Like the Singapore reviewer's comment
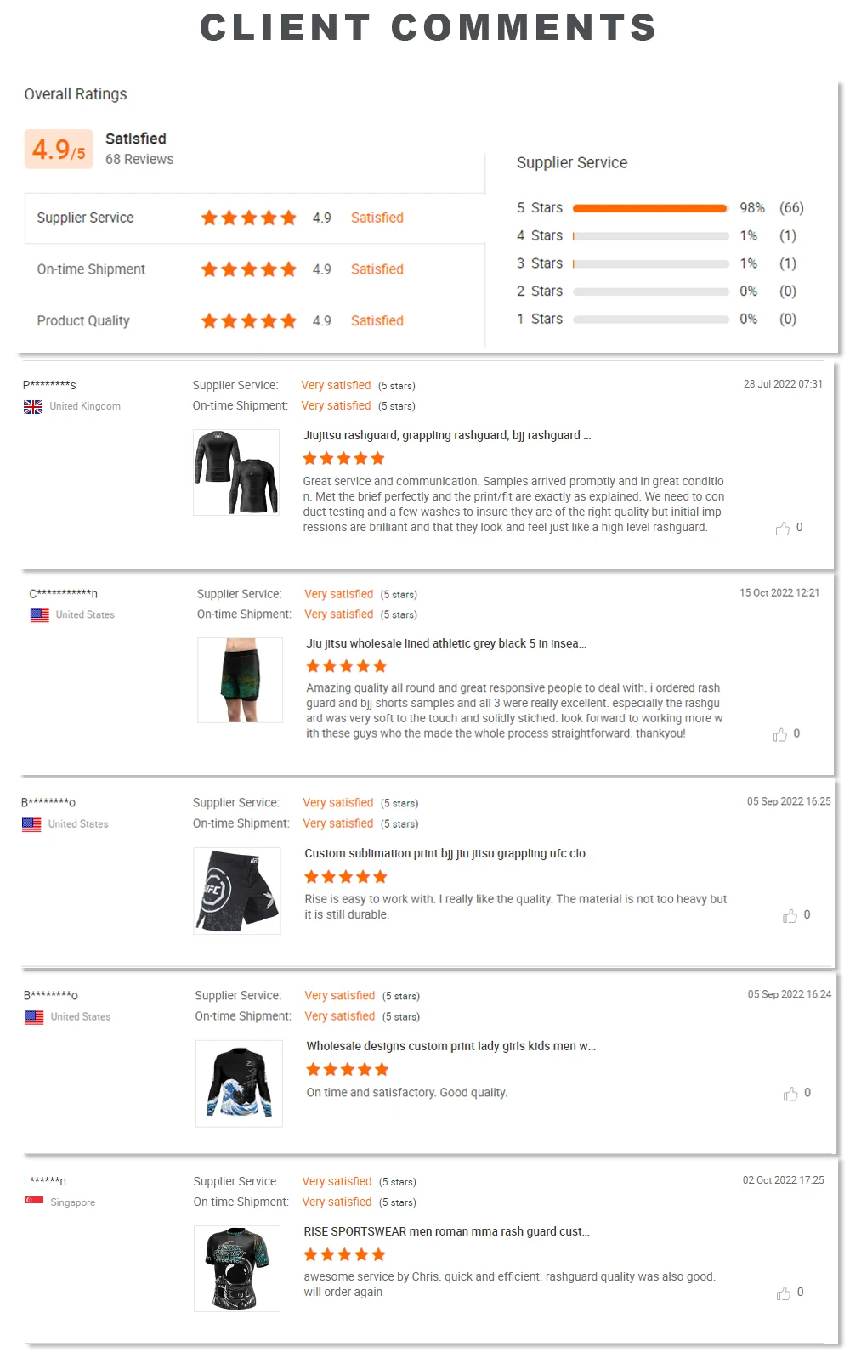 point(784,1293)
